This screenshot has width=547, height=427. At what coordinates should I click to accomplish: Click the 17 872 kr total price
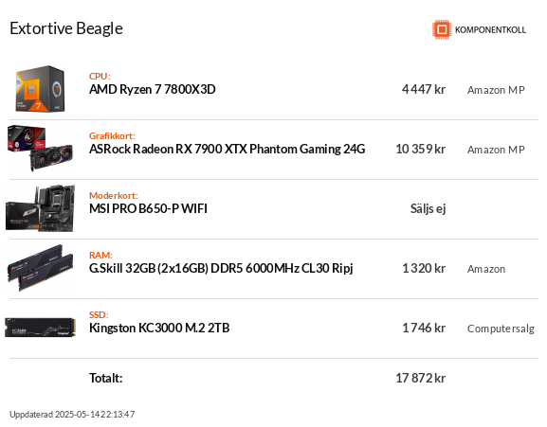420,378
